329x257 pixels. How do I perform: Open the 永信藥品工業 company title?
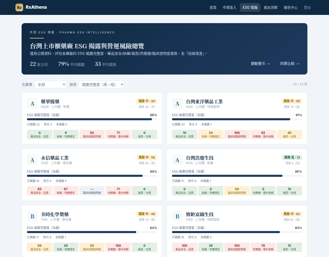pyautogui.click(x=55, y=158)
